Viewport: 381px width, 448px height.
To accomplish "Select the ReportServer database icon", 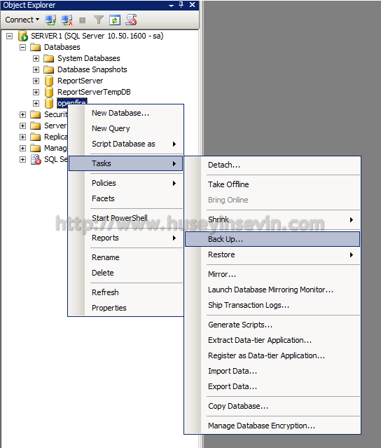I will (49, 81).
